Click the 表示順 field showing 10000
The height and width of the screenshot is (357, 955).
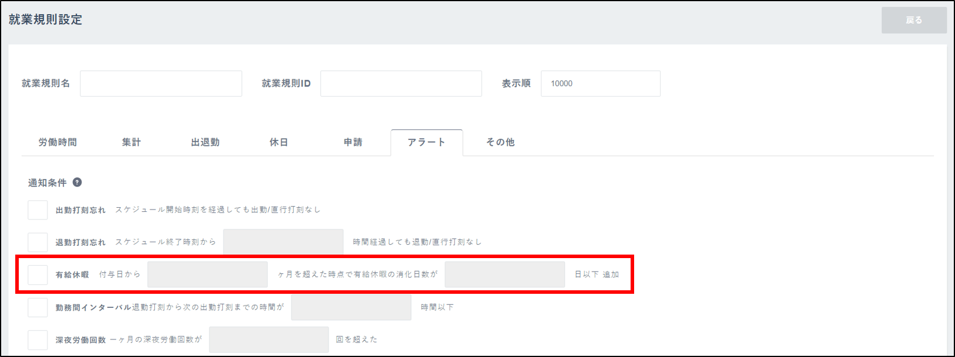point(600,84)
